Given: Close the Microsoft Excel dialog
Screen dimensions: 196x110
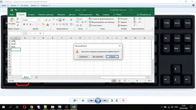Looking at the screenshot, I should tap(120, 46).
